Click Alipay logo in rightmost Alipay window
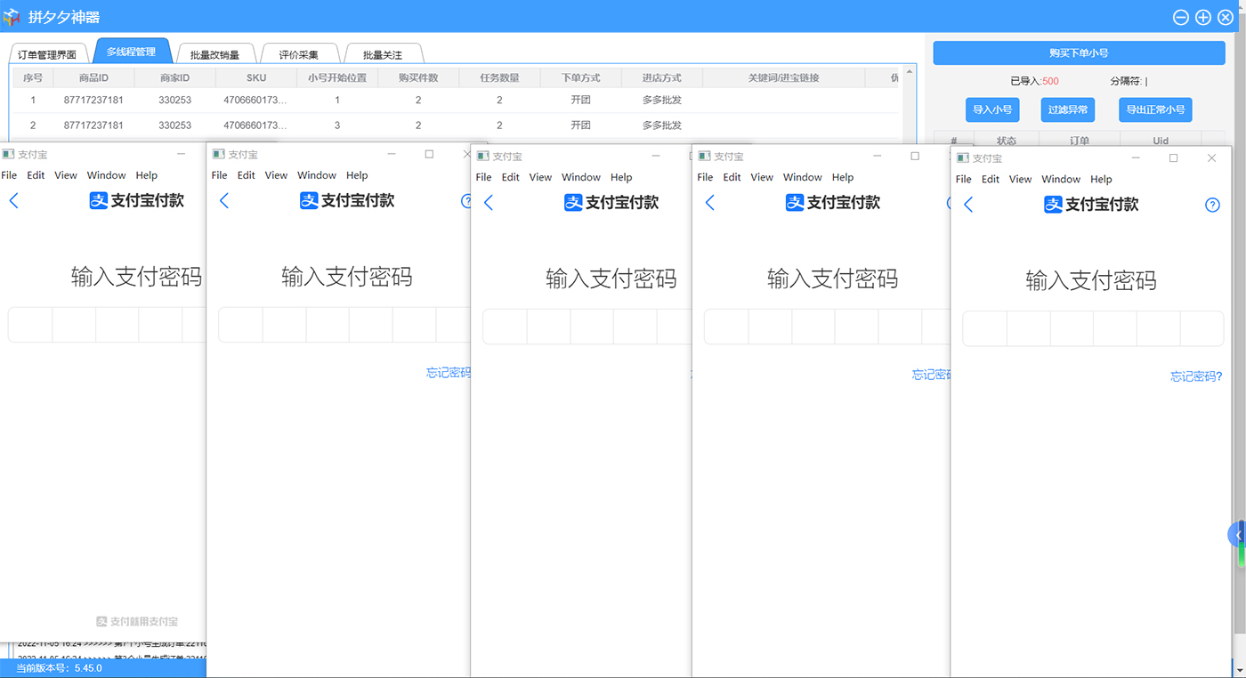 (x=1053, y=205)
